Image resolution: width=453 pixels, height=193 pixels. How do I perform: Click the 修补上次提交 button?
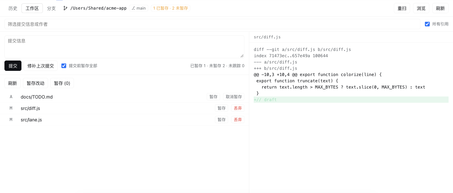pos(41,66)
